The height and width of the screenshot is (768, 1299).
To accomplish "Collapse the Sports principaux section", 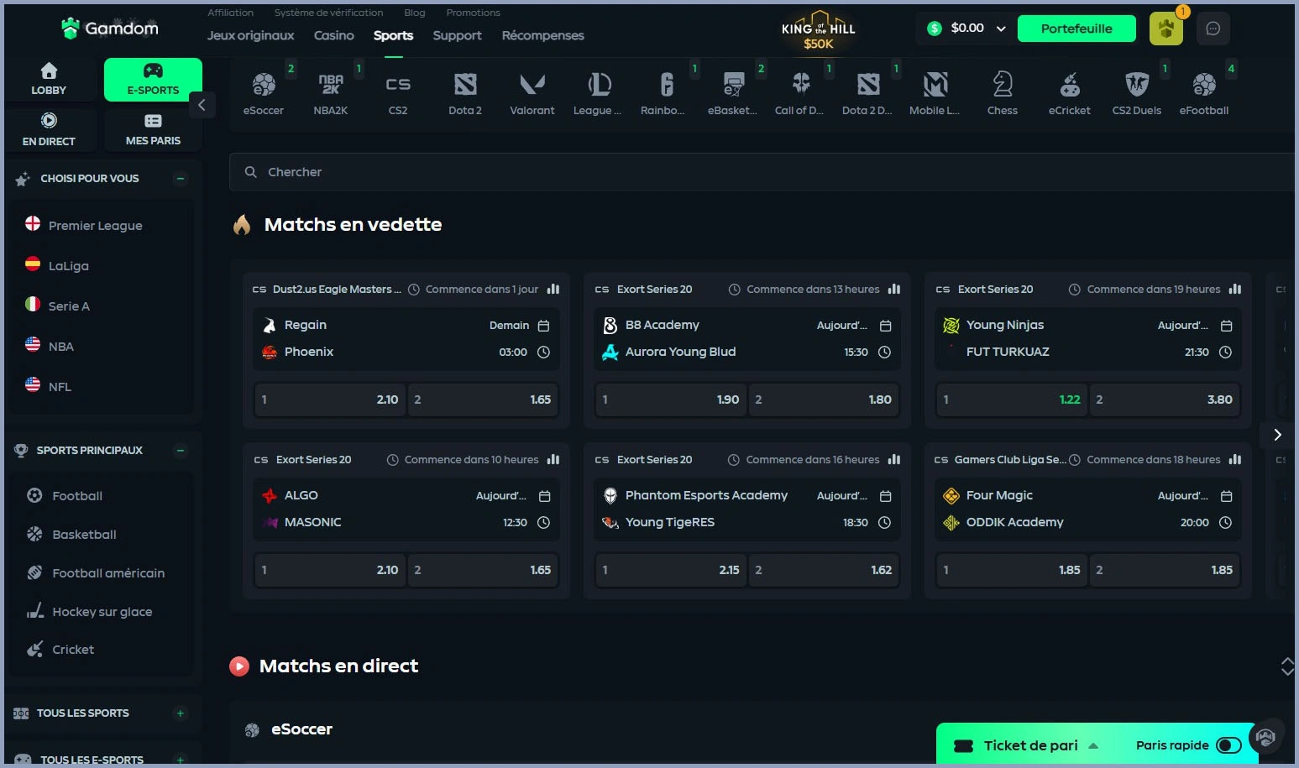I will click(180, 450).
